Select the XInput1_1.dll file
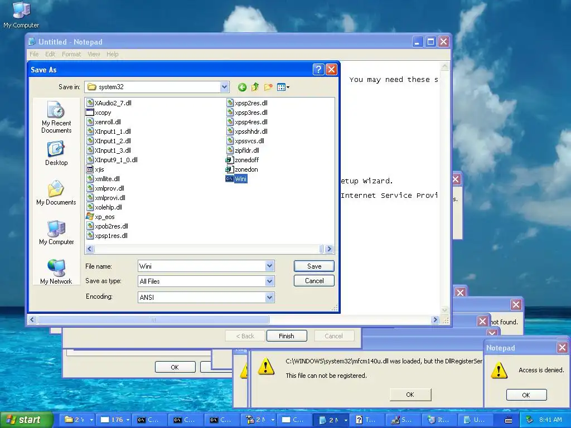The width and height of the screenshot is (571, 428). pyautogui.click(x=109, y=132)
